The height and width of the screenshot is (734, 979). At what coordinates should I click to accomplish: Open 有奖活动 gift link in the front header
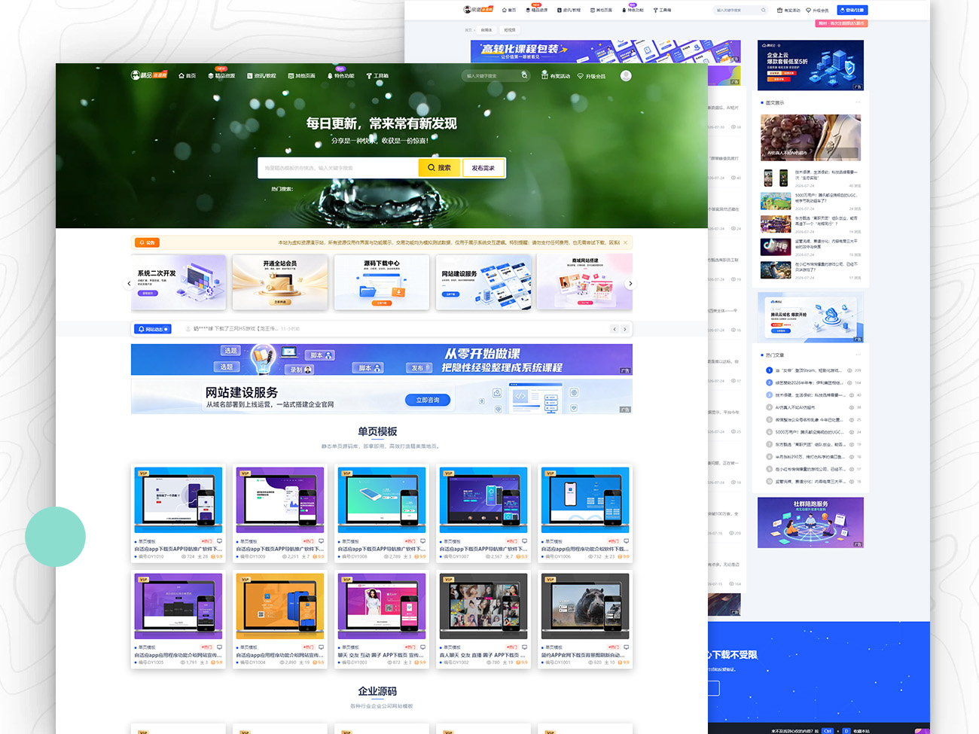click(x=556, y=76)
